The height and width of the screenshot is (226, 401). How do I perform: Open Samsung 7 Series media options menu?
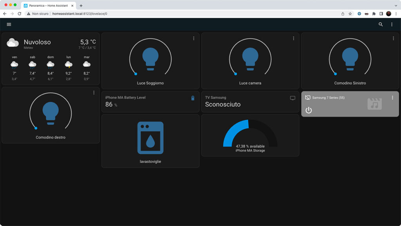point(392,98)
